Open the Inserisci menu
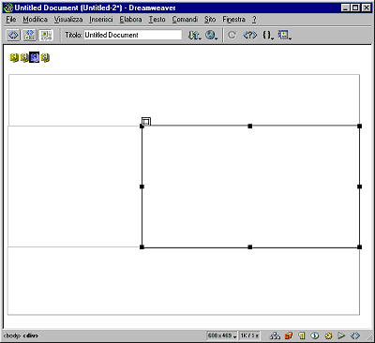 [101, 20]
